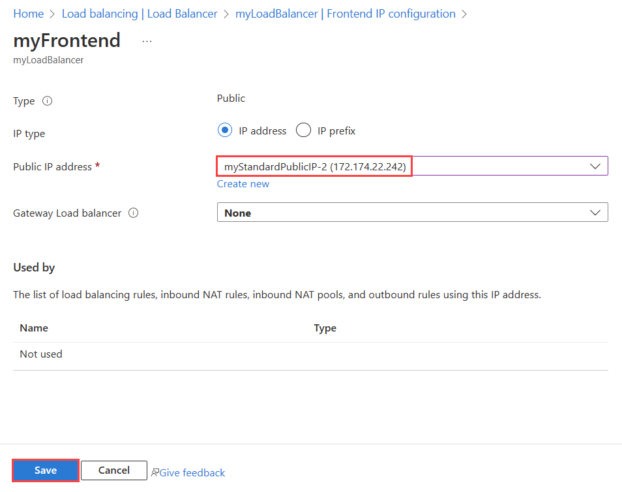Viewport: 622px width, 492px height.
Task: Open Load balancing | Load Balancer breadcrumb
Action: click(x=140, y=14)
